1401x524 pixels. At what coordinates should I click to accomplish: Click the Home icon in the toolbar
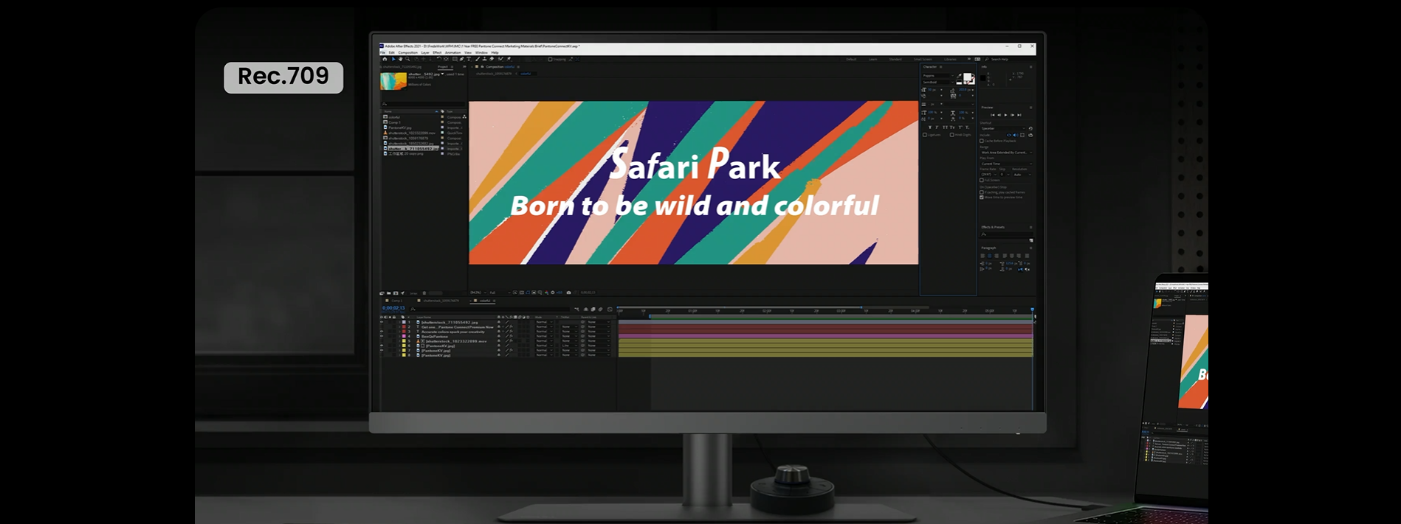(384, 59)
